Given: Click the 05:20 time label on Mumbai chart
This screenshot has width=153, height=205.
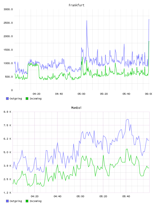Looking at the screenshot, I should 103,196.
